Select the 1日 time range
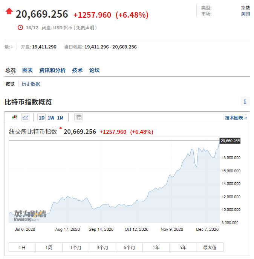This screenshot has height=259, width=254. [22, 247]
